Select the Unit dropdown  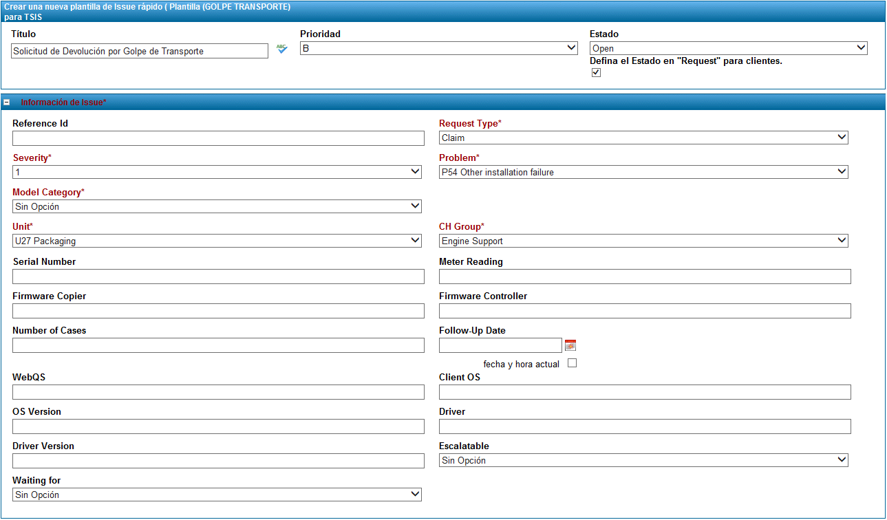coord(217,241)
